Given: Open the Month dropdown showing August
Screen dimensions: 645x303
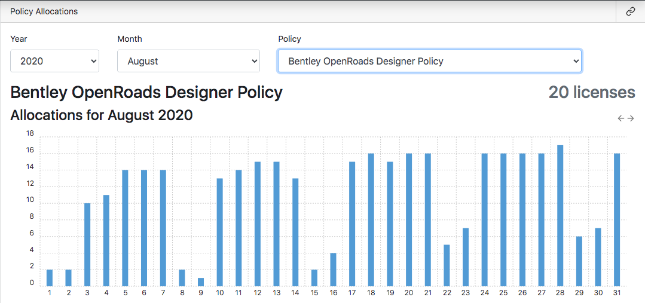Looking at the screenshot, I should click(188, 62).
